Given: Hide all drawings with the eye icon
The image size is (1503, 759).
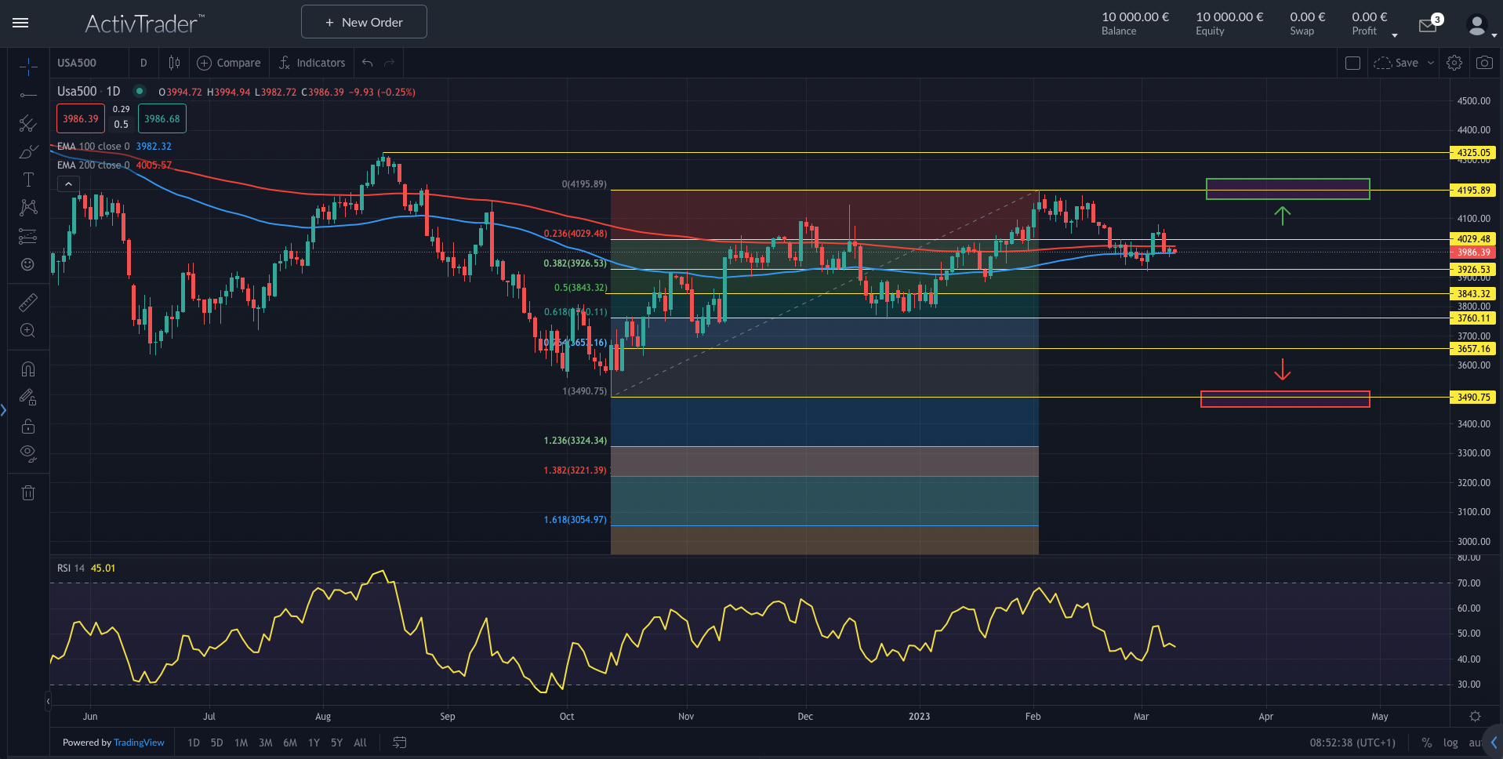Looking at the screenshot, I should (28, 453).
